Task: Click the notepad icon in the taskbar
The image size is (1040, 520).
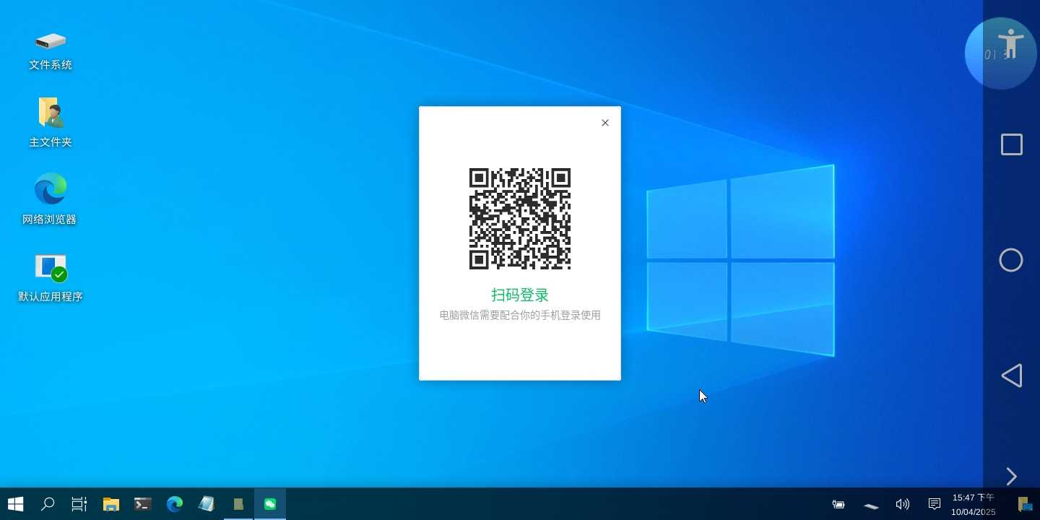Action: (x=207, y=504)
